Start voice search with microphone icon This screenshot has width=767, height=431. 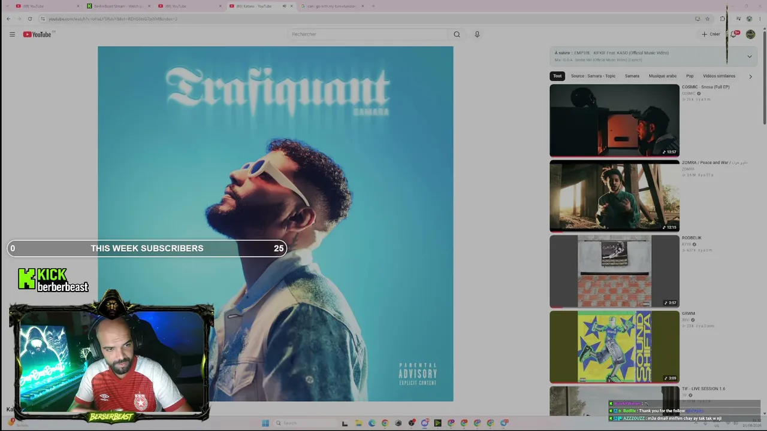coord(477,34)
